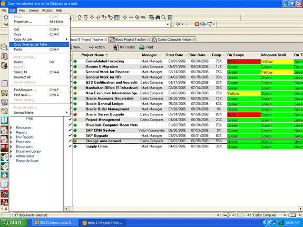Sort by Start Date column header

click(x=177, y=55)
